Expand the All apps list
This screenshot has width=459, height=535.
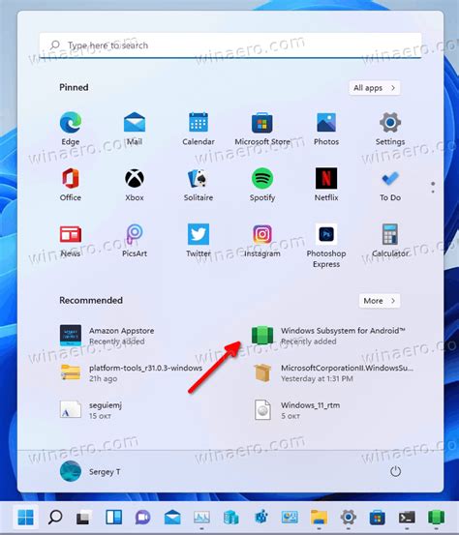[375, 88]
